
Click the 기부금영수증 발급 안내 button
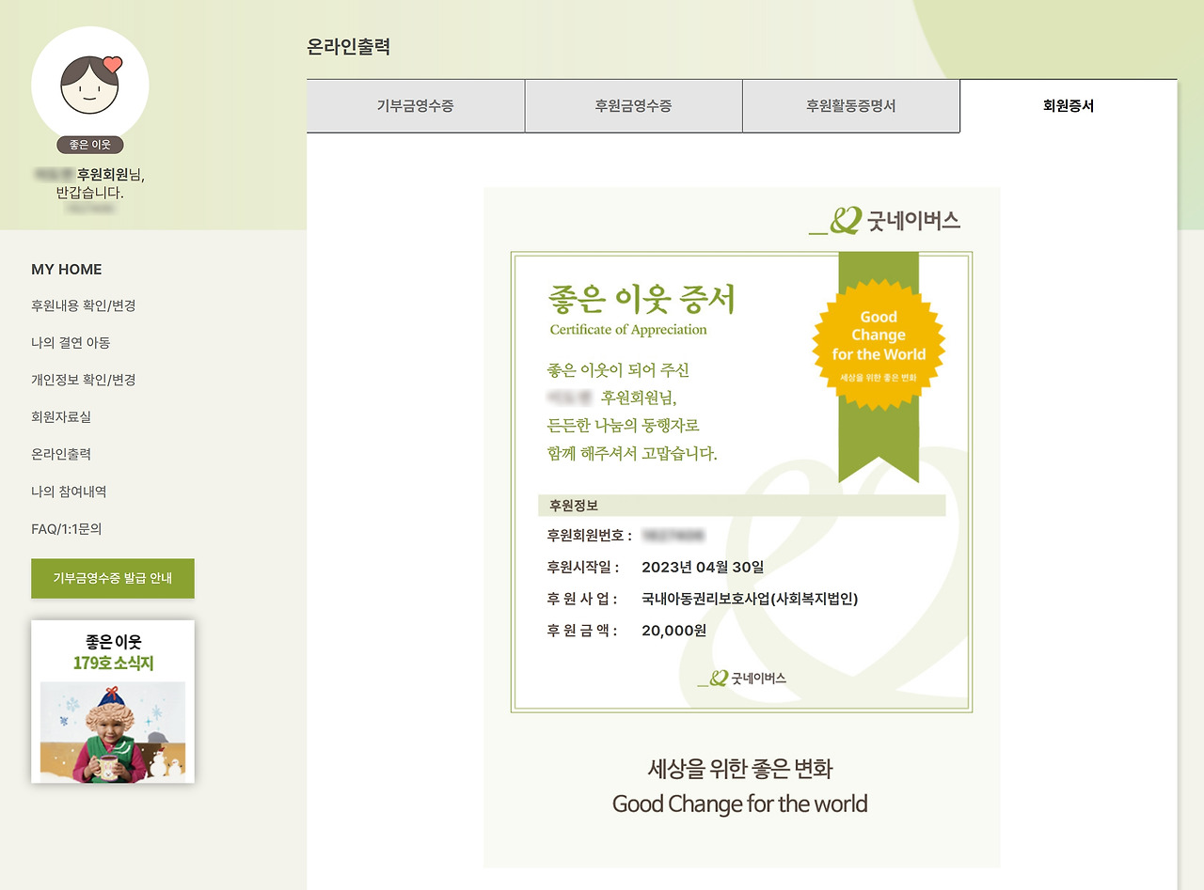coord(112,578)
